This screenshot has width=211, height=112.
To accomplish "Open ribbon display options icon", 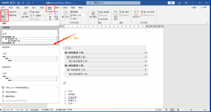I will coord(186,3).
